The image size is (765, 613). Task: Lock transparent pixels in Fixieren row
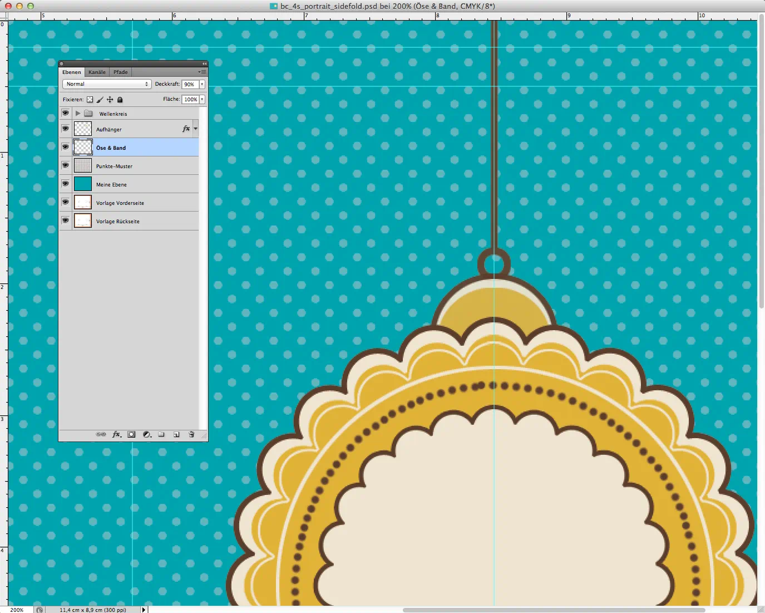pyautogui.click(x=90, y=100)
